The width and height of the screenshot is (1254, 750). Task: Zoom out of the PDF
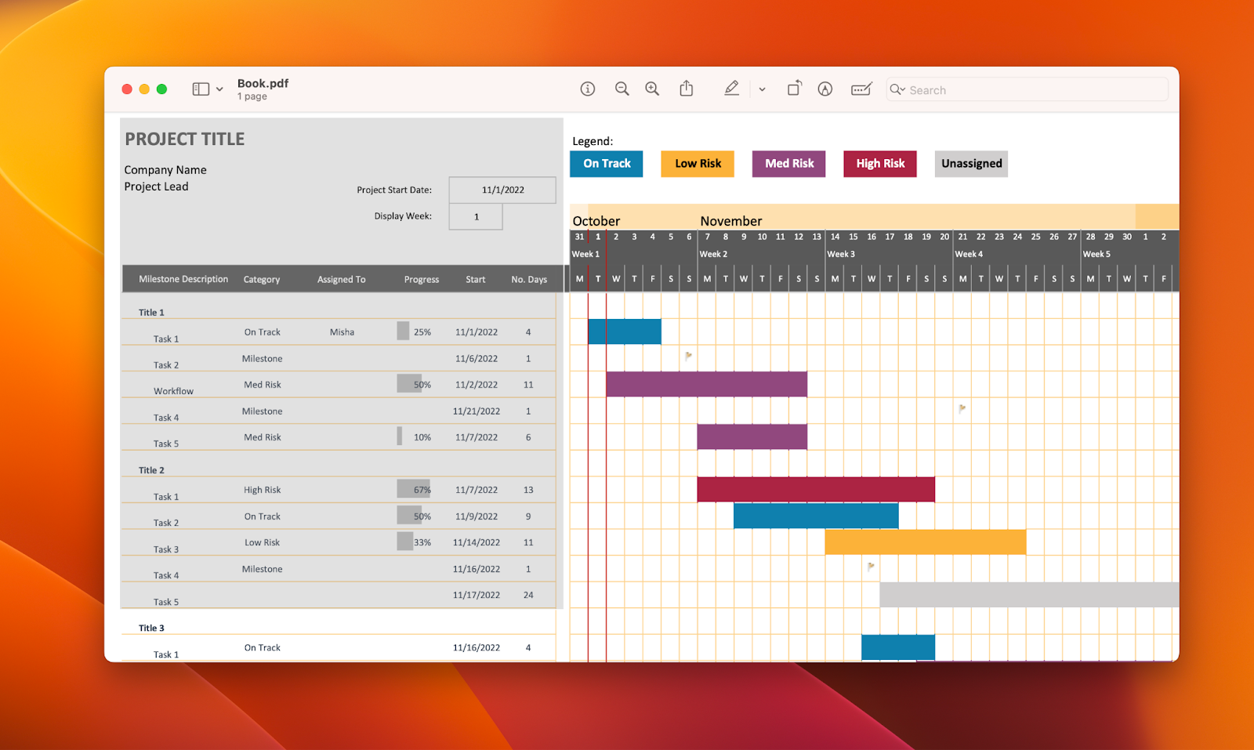click(622, 89)
